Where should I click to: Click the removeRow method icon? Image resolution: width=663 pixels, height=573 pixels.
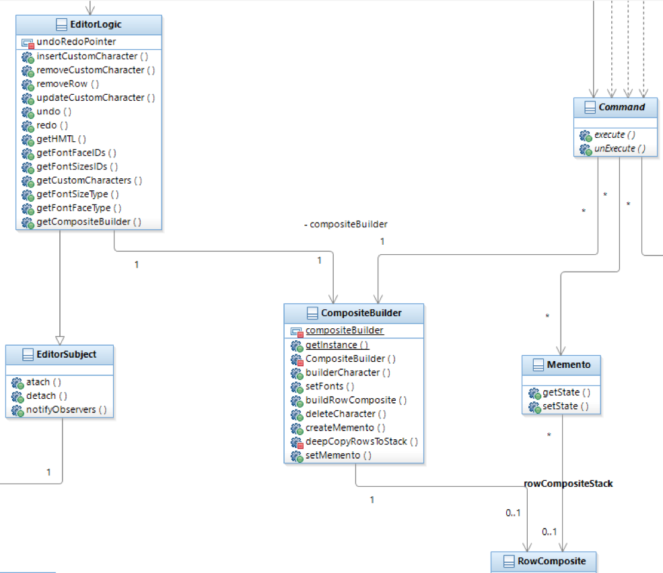tap(28, 85)
